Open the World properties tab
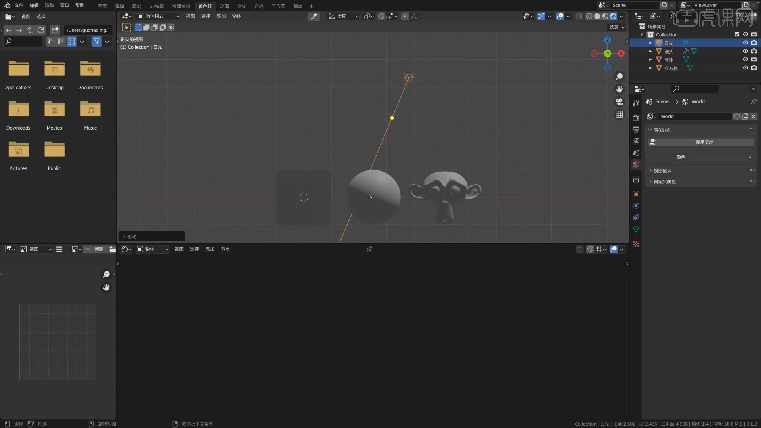761x428 pixels. click(636, 165)
